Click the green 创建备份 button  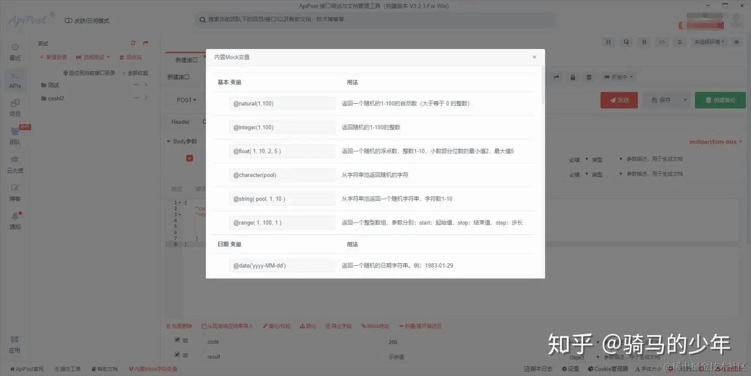[x=720, y=100]
